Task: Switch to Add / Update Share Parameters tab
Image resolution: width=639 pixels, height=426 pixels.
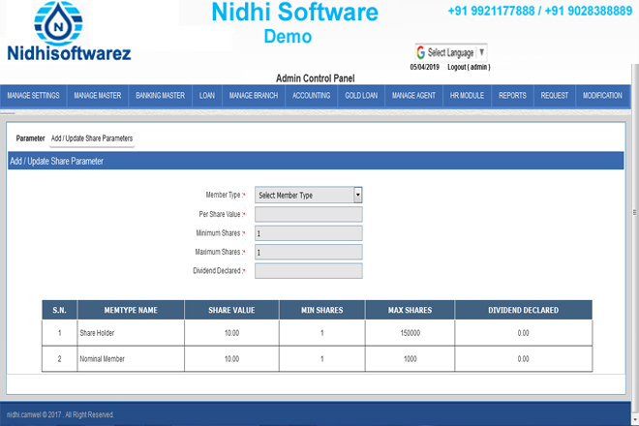Action: pyautogui.click(x=92, y=138)
